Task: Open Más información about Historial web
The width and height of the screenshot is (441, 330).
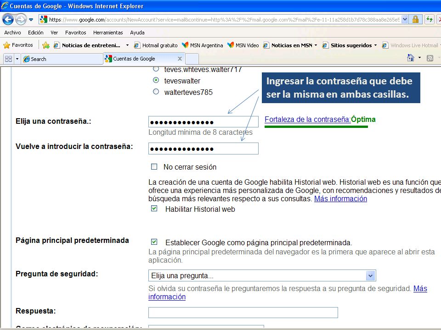Action: (340, 198)
